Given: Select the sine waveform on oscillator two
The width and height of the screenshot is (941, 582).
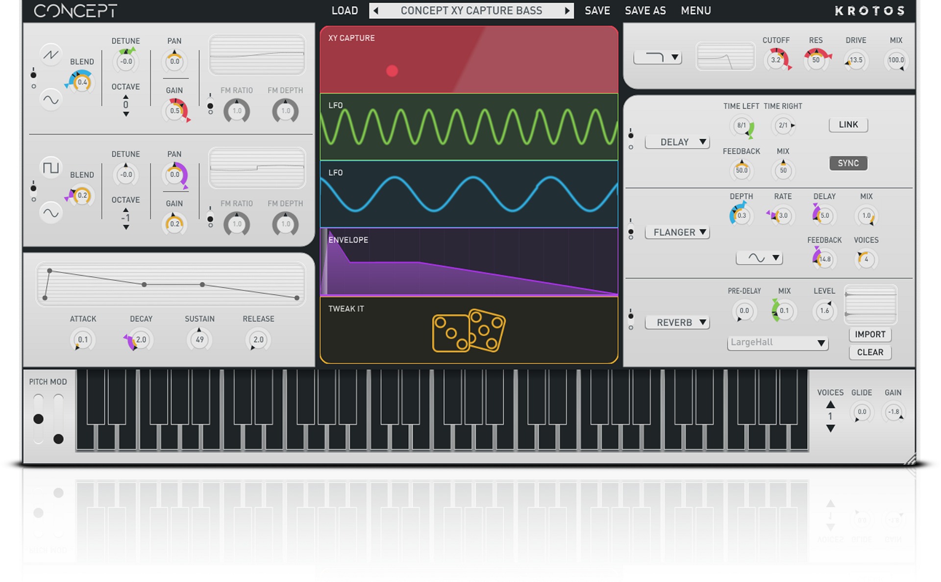Looking at the screenshot, I should tap(50, 213).
